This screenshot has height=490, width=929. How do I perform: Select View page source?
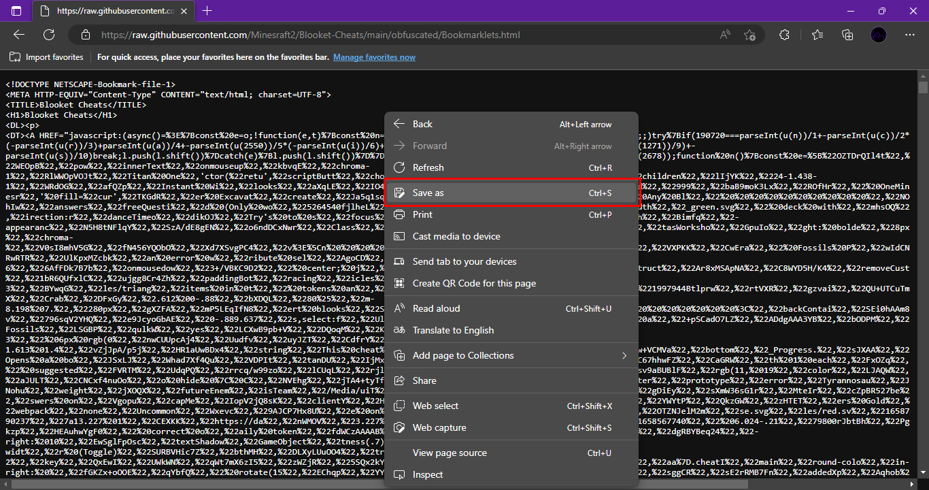coord(511,453)
